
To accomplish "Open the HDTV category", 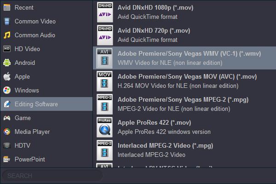I will pyautogui.click(x=46, y=145).
